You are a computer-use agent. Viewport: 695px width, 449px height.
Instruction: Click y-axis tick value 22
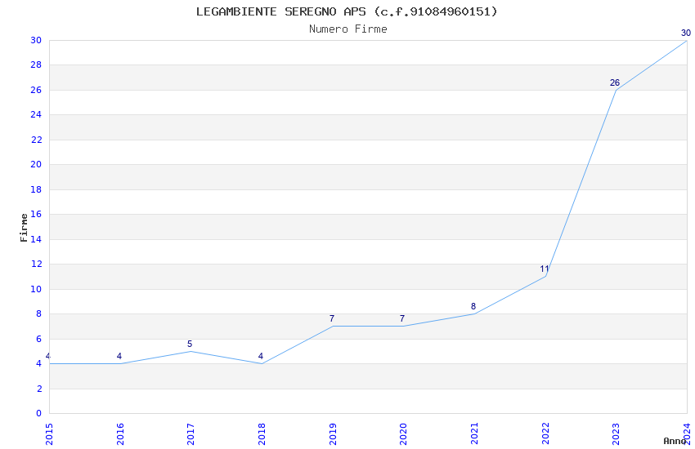(36, 140)
